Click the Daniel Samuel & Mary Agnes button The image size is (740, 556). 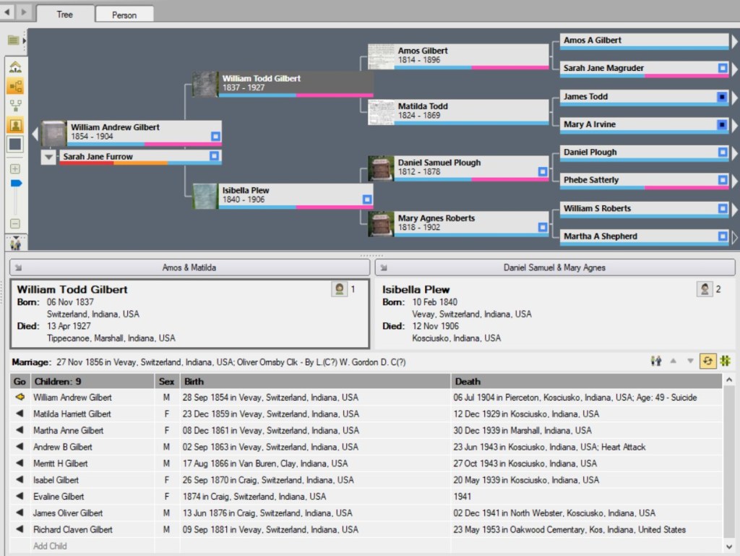point(554,268)
